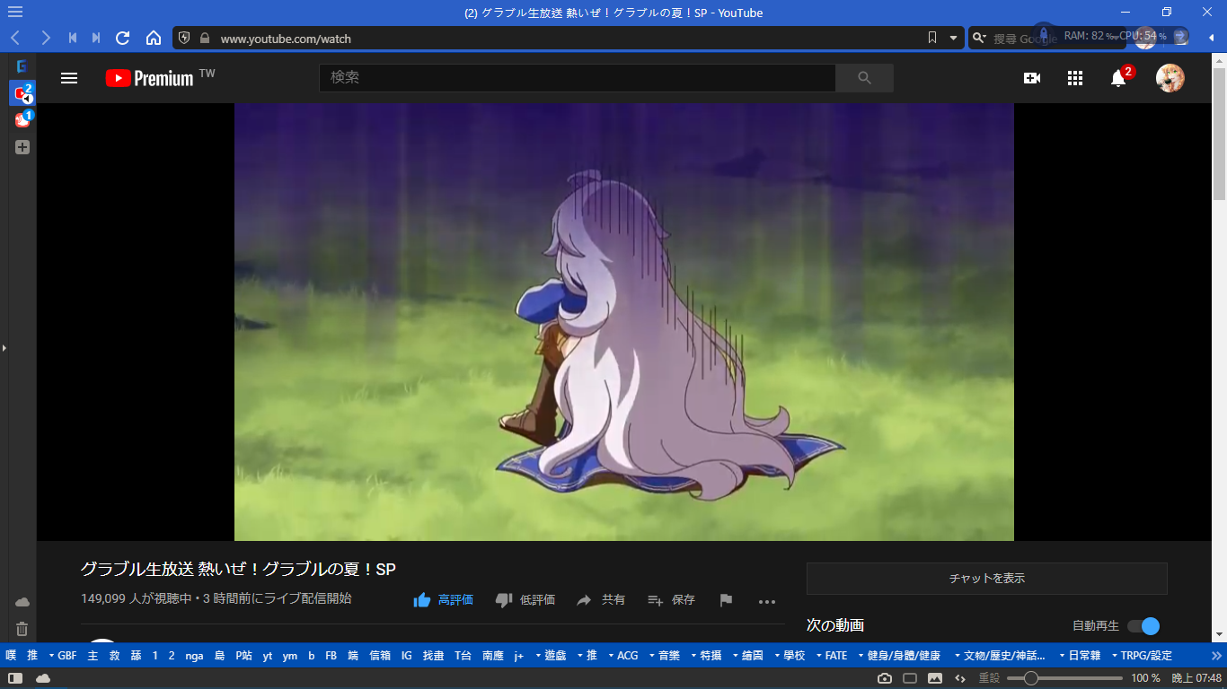
Task: Reload the current page
Action: click(x=123, y=38)
